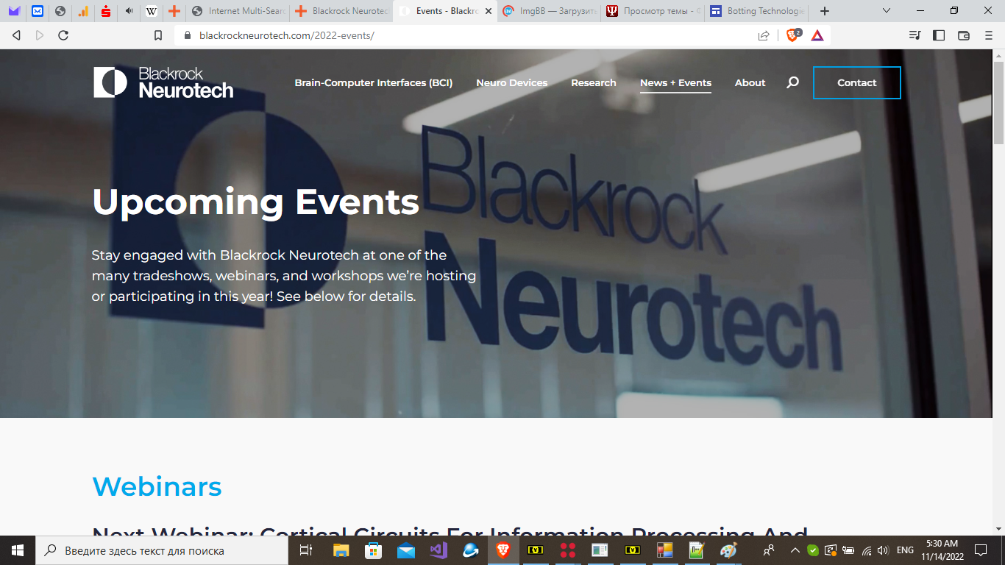Show hidden system tray icons chevron

pos(795,550)
